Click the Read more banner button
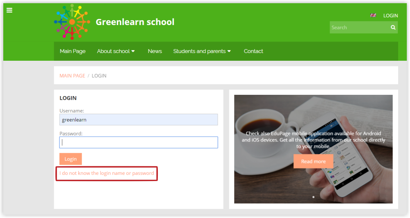This screenshot has width=410, height=218. [313, 161]
